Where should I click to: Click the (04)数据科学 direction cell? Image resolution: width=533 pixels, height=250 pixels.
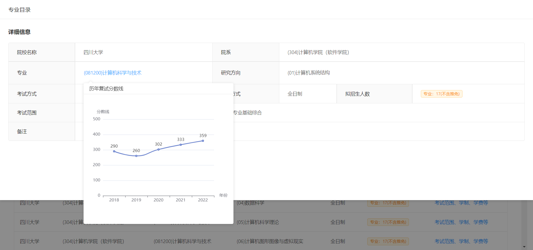click(250, 203)
